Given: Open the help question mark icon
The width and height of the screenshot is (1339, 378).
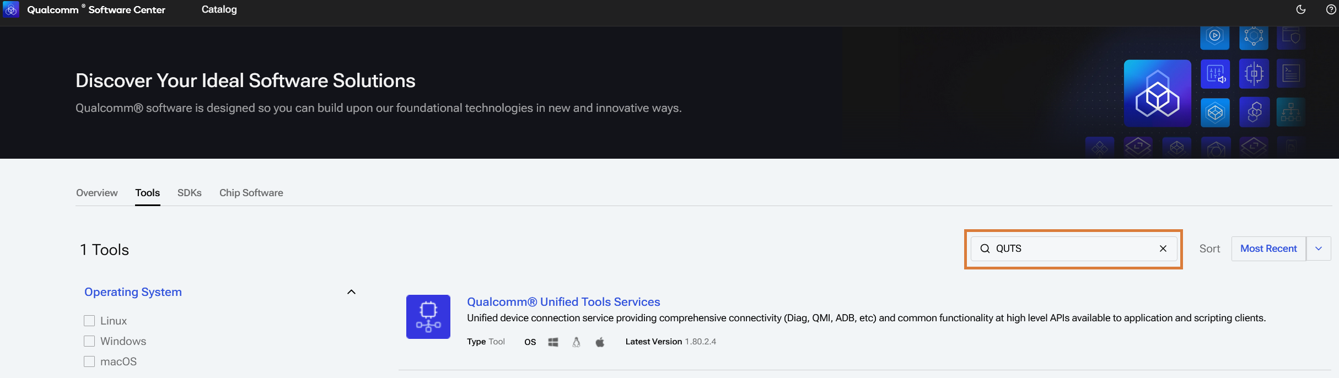Looking at the screenshot, I should click(1331, 9).
